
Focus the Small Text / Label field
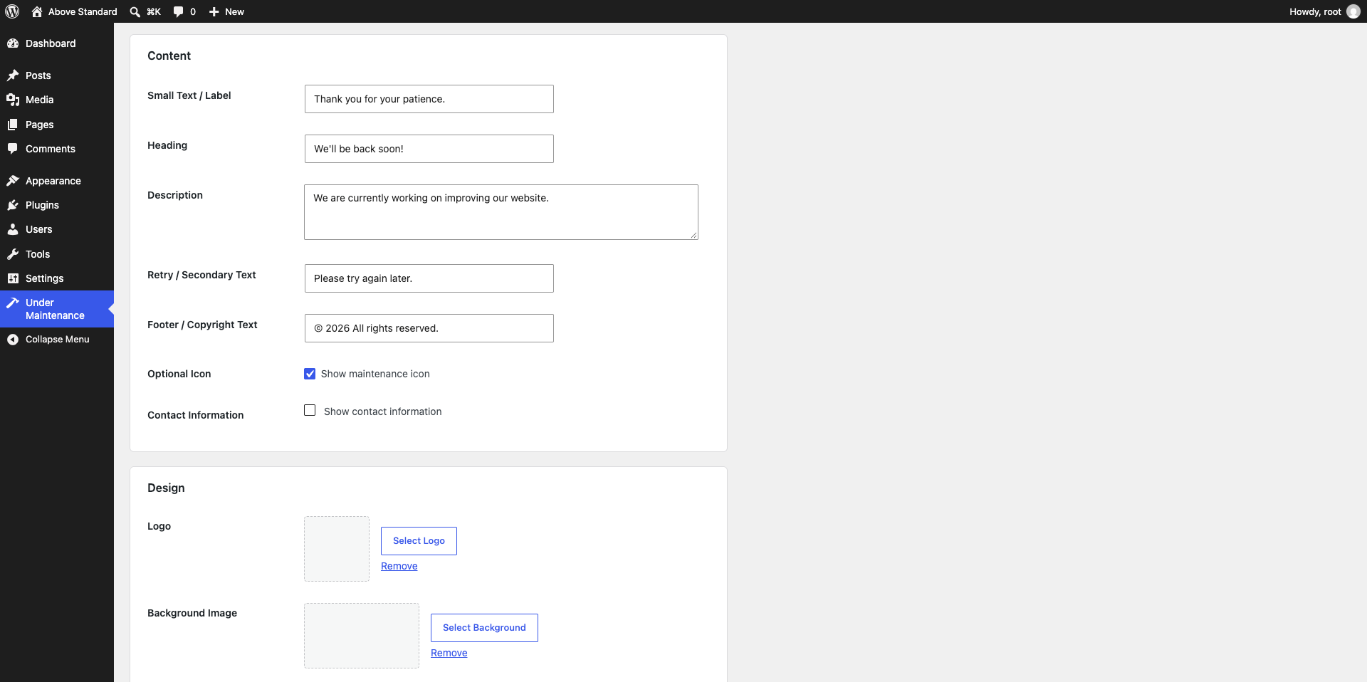429,99
